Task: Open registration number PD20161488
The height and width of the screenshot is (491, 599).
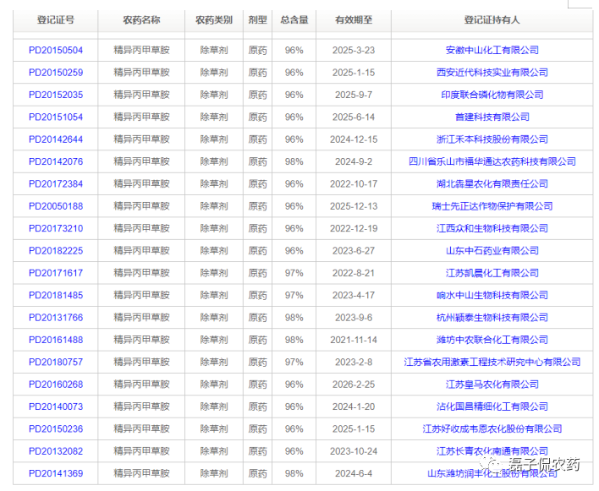Action: [56, 340]
